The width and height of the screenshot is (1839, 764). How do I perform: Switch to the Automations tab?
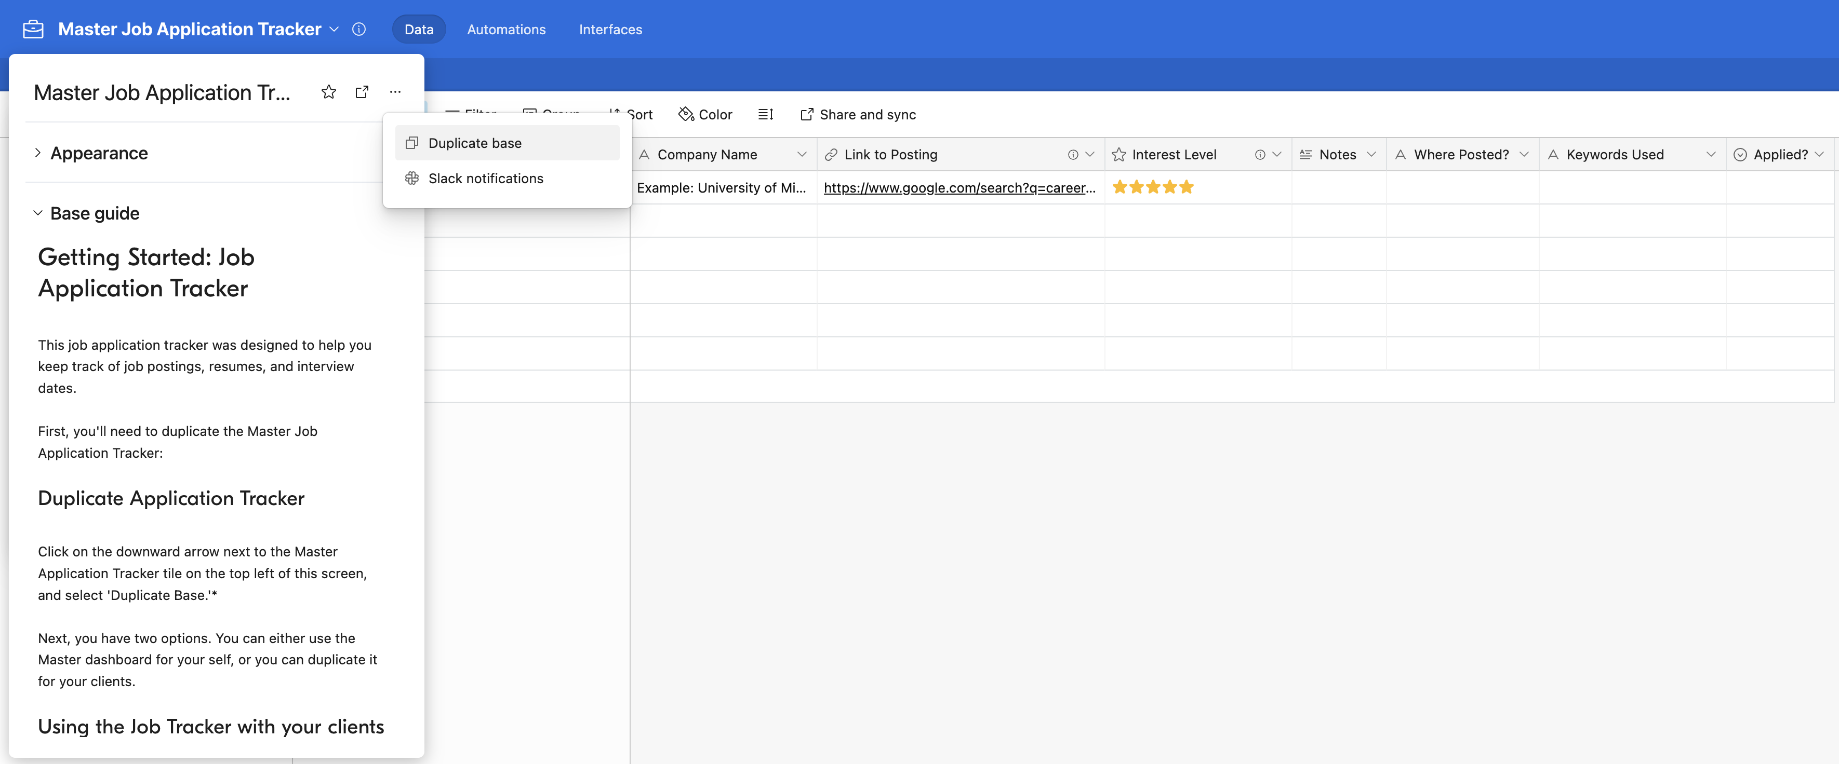click(506, 29)
